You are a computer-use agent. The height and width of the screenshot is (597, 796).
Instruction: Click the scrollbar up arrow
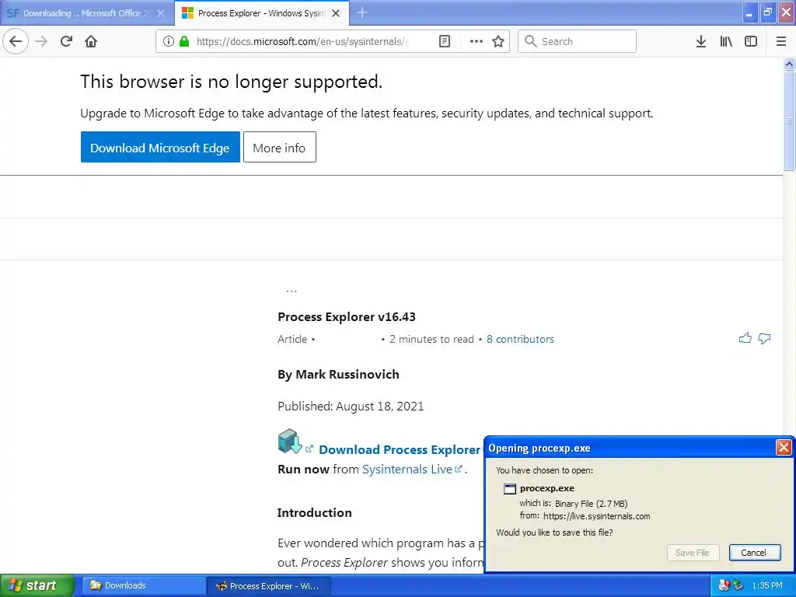pyautogui.click(x=789, y=64)
